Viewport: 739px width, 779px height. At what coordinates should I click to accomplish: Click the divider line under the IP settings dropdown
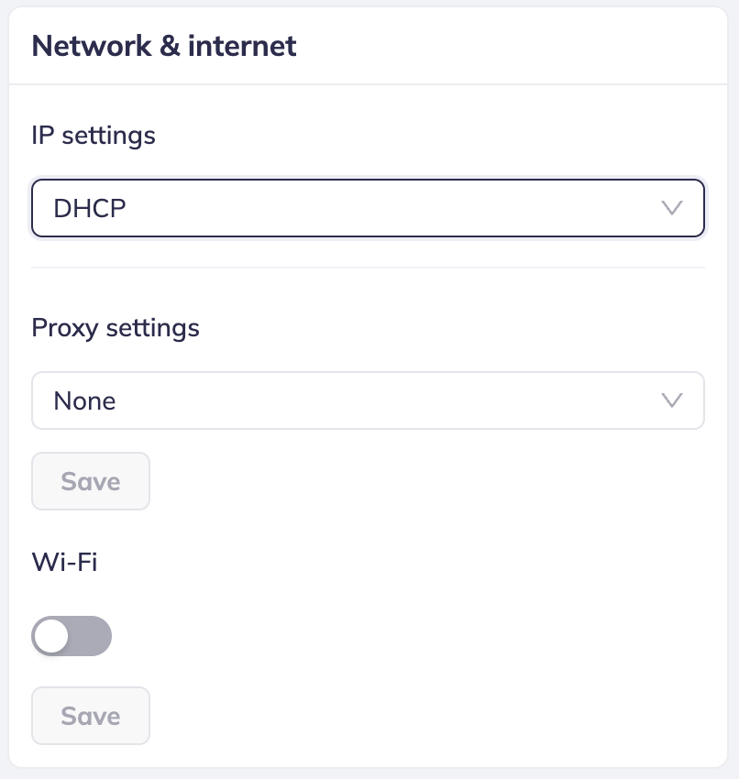tap(368, 268)
